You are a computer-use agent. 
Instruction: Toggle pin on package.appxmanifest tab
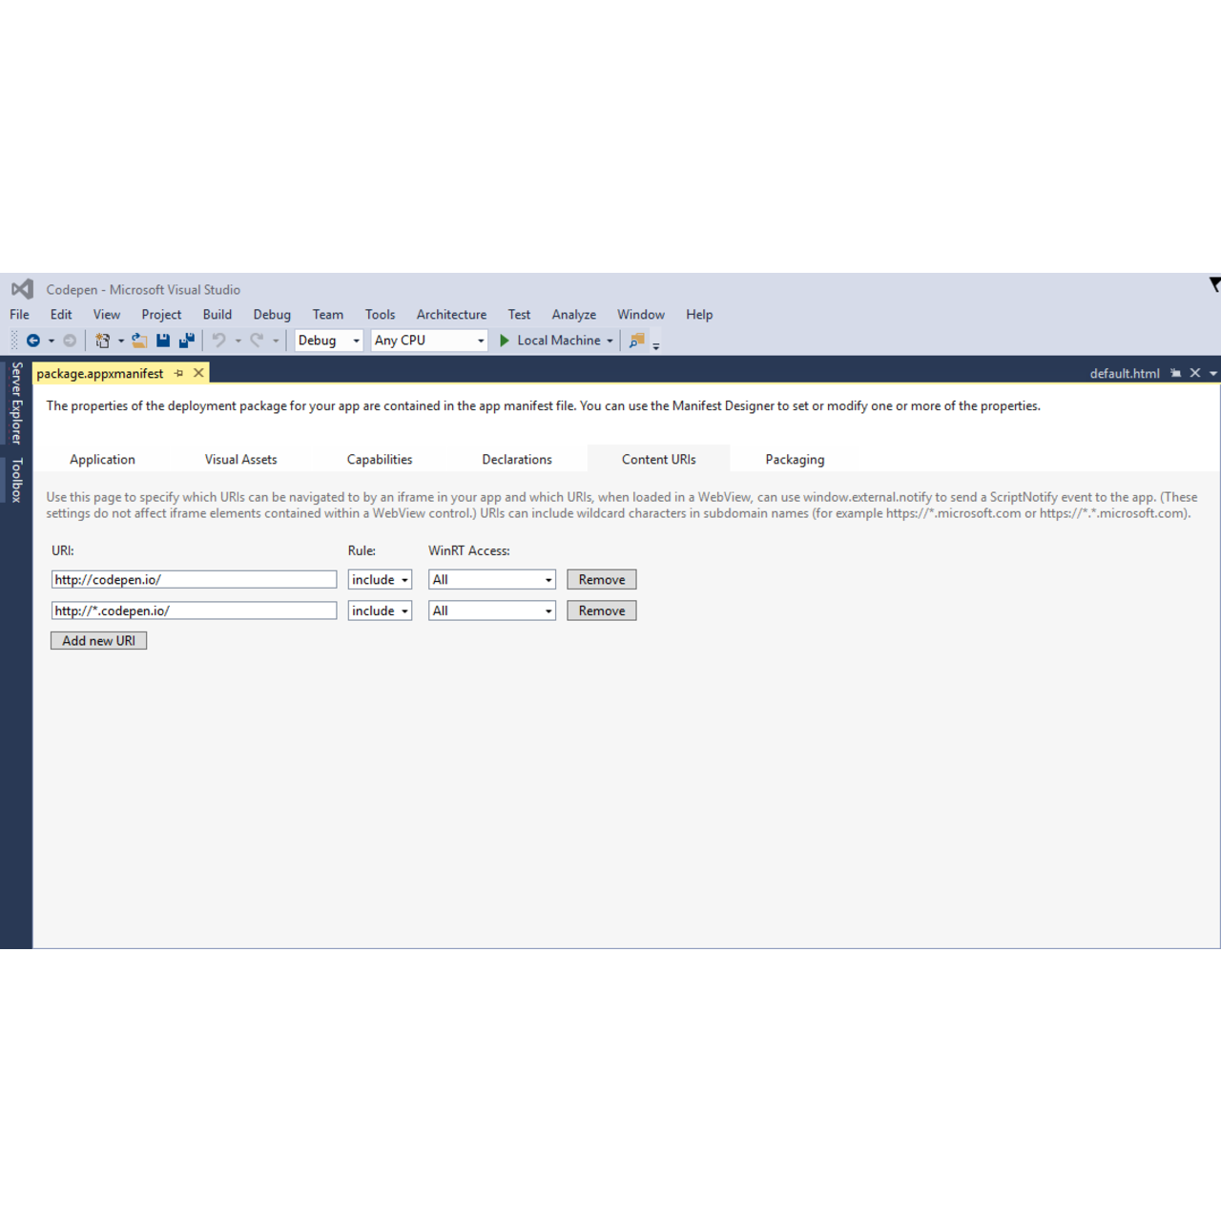(178, 373)
